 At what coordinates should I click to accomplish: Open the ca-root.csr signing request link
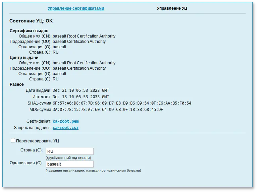[x=65, y=128]
